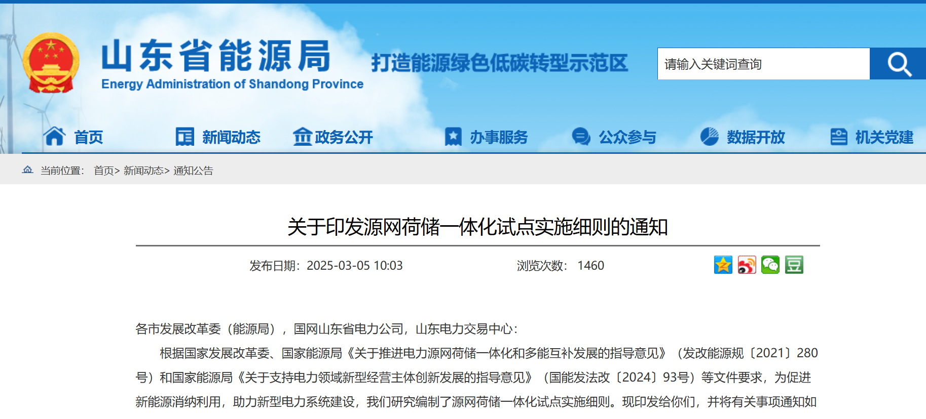Click the 当前位置 label

click(62, 171)
